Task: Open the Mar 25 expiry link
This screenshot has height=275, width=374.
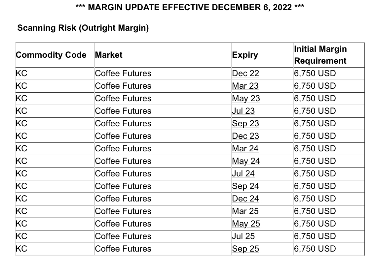Action: (x=245, y=211)
